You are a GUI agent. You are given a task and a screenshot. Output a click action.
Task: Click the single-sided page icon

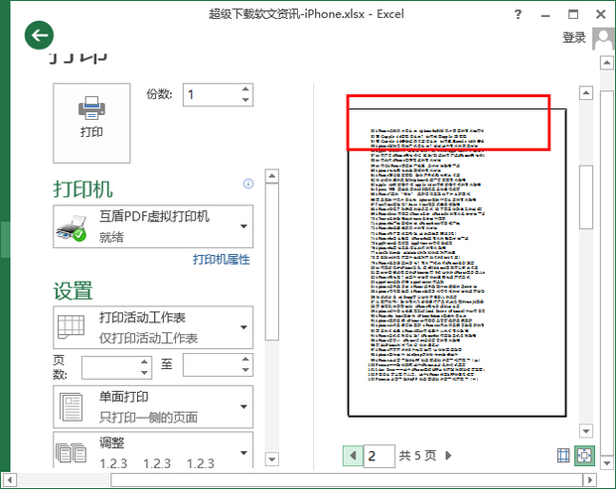72,407
